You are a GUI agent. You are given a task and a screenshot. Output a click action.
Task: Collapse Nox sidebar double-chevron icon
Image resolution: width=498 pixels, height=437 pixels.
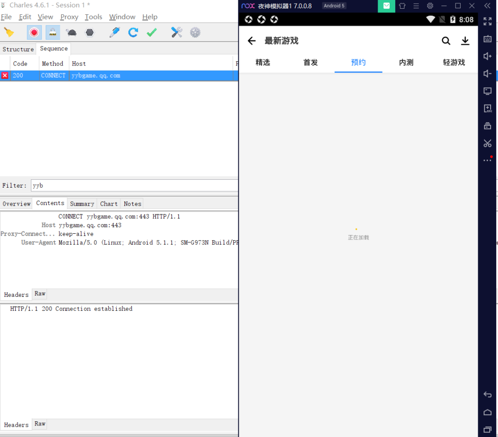487,6
